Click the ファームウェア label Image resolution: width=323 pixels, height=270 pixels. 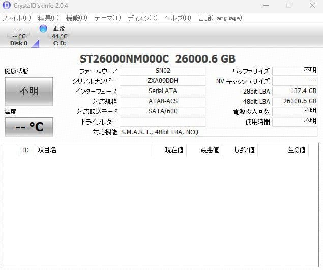[x=98, y=71]
